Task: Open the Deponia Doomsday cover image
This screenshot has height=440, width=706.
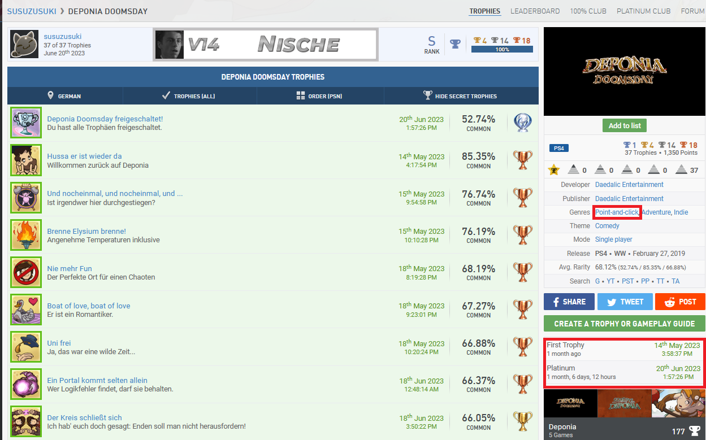Action: pos(625,71)
